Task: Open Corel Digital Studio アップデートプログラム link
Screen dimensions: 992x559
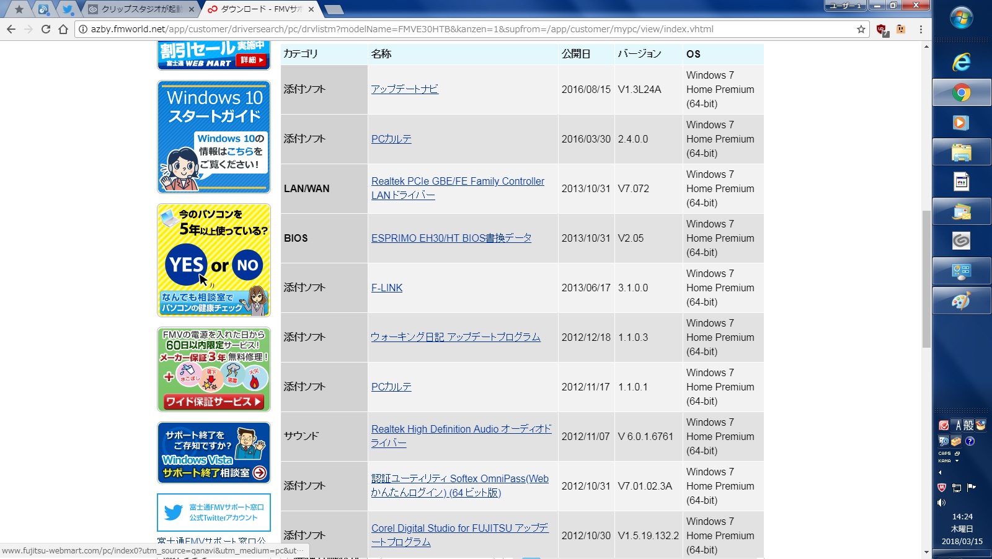Action: pos(460,535)
